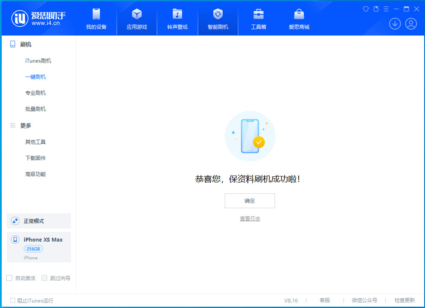Switch to 一键刷机 in sidebar
425x308 pixels.
35,77
